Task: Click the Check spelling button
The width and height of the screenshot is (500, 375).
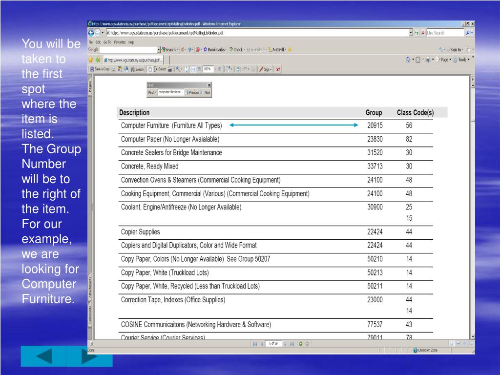Action: pyautogui.click(x=236, y=49)
